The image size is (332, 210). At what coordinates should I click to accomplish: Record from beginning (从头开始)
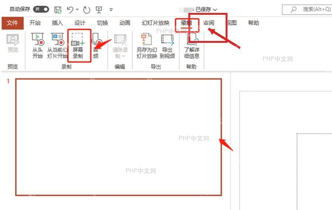click(x=38, y=46)
